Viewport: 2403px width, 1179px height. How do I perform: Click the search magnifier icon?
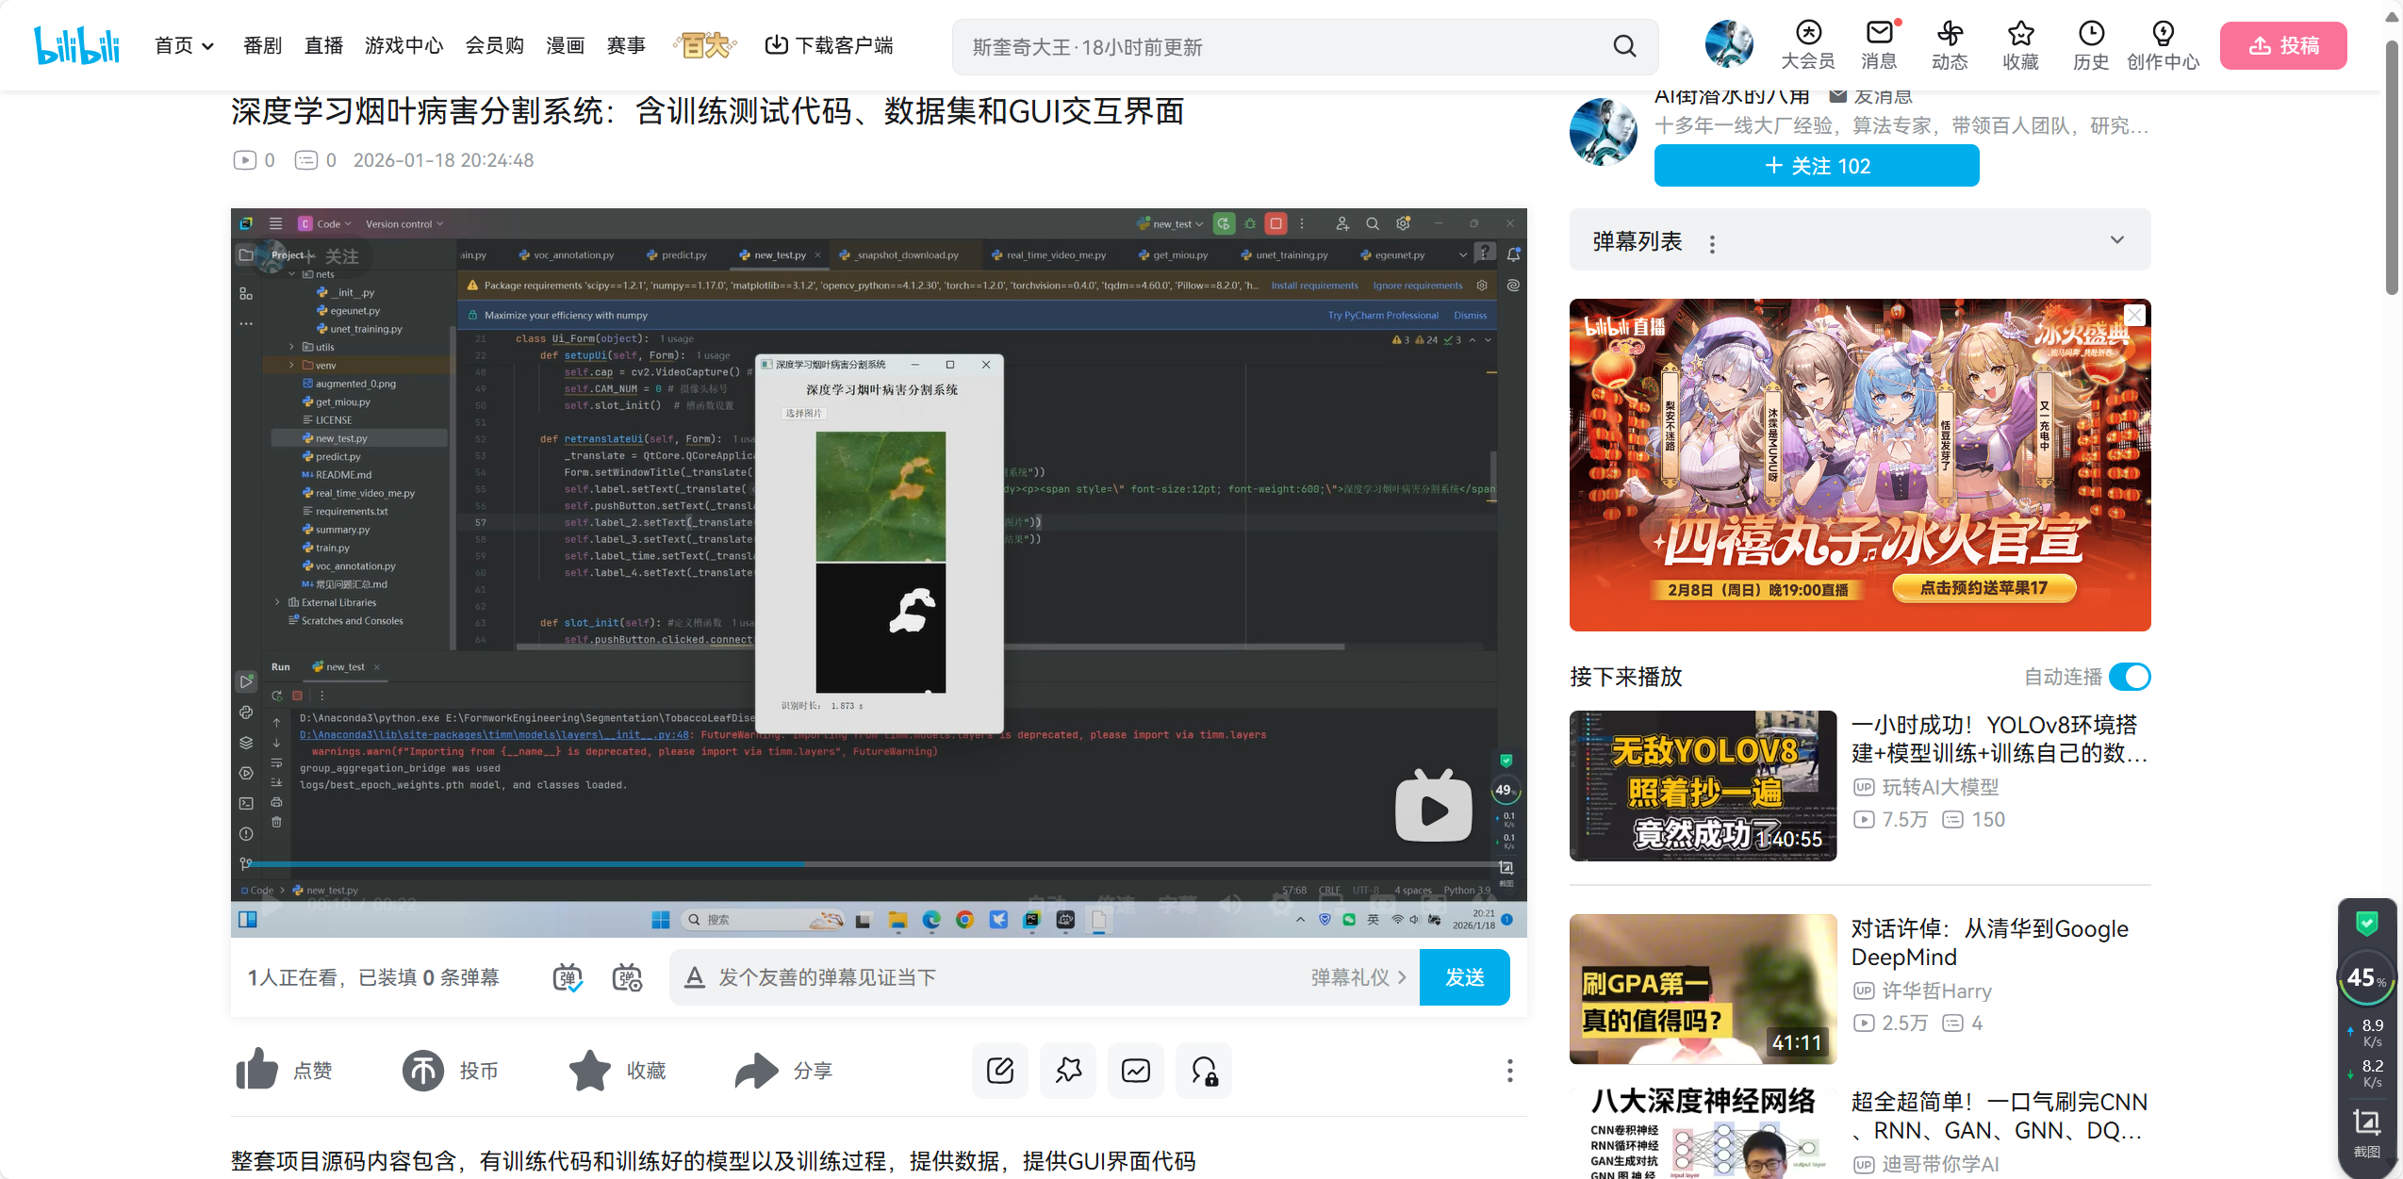[x=1624, y=46]
